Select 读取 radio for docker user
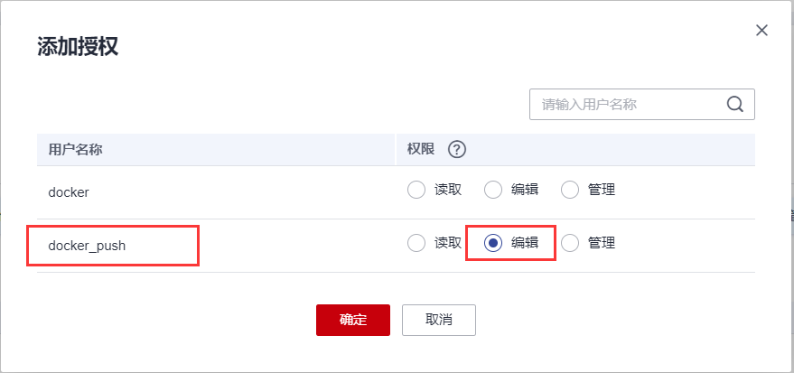Screen dimensions: 794x373 pyautogui.click(x=416, y=191)
